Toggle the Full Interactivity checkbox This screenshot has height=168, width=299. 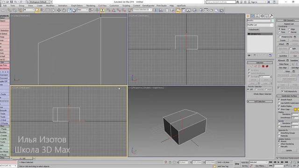tap(282, 91)
